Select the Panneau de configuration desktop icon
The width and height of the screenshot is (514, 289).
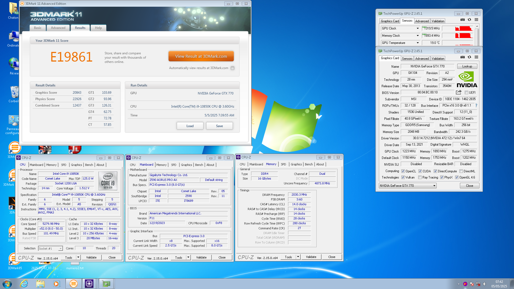pyautogui.click(x=13, y=125)
